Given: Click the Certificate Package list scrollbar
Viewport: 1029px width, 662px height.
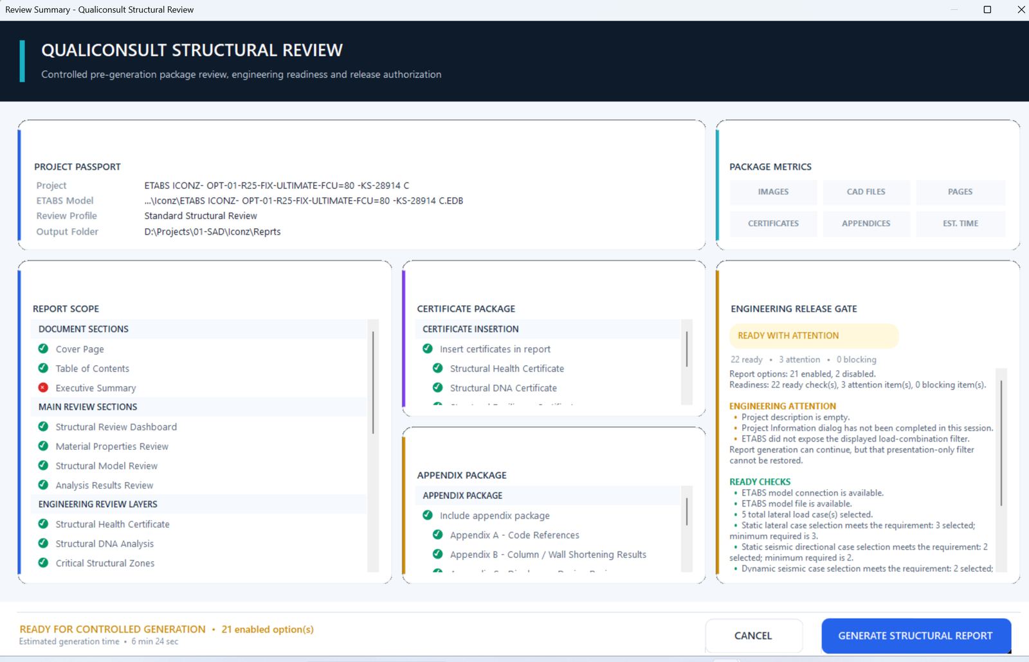Looking at the screenshot, I should click(687, 349).
